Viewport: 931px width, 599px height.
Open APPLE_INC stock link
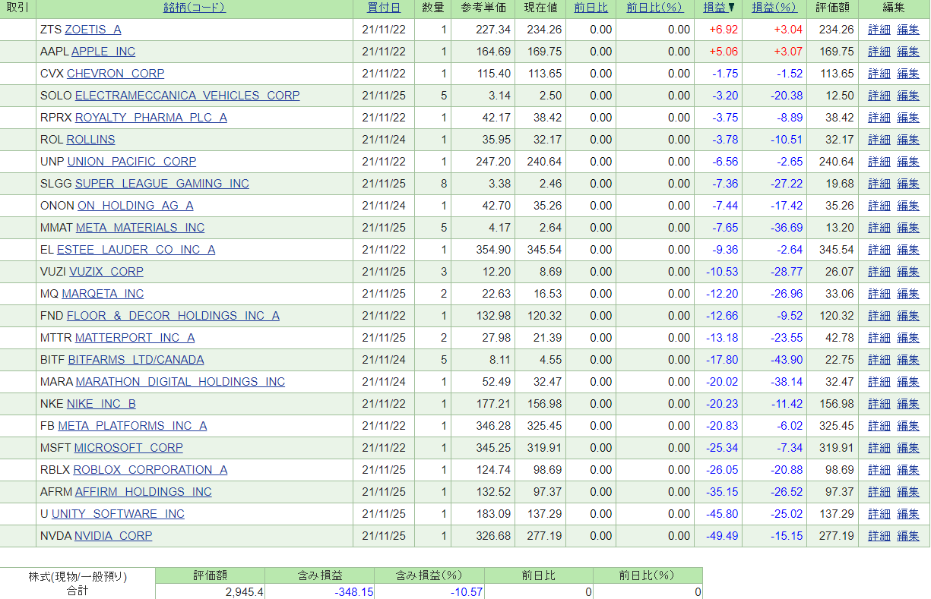pos(103,52)
